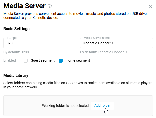Image resolution: width=156 pixels, height=118 pixels.
Task: Click the Guest segment label text
Action: click(42, 60)
